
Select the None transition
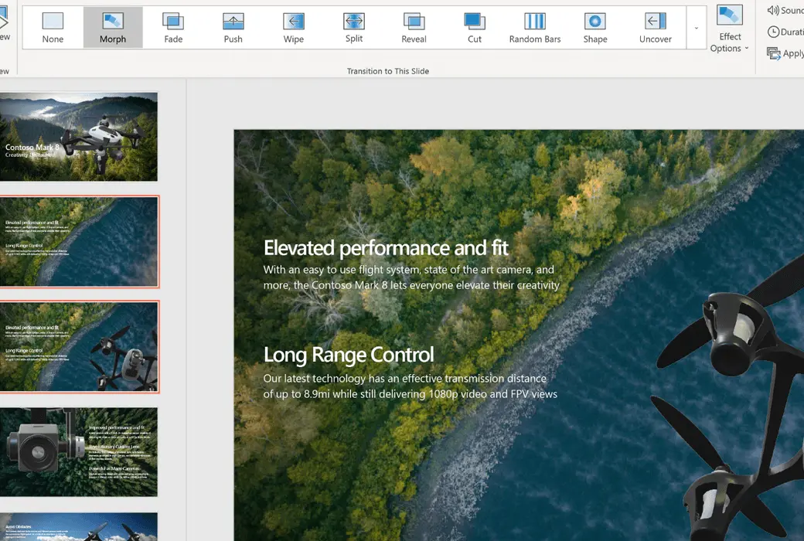53,28
